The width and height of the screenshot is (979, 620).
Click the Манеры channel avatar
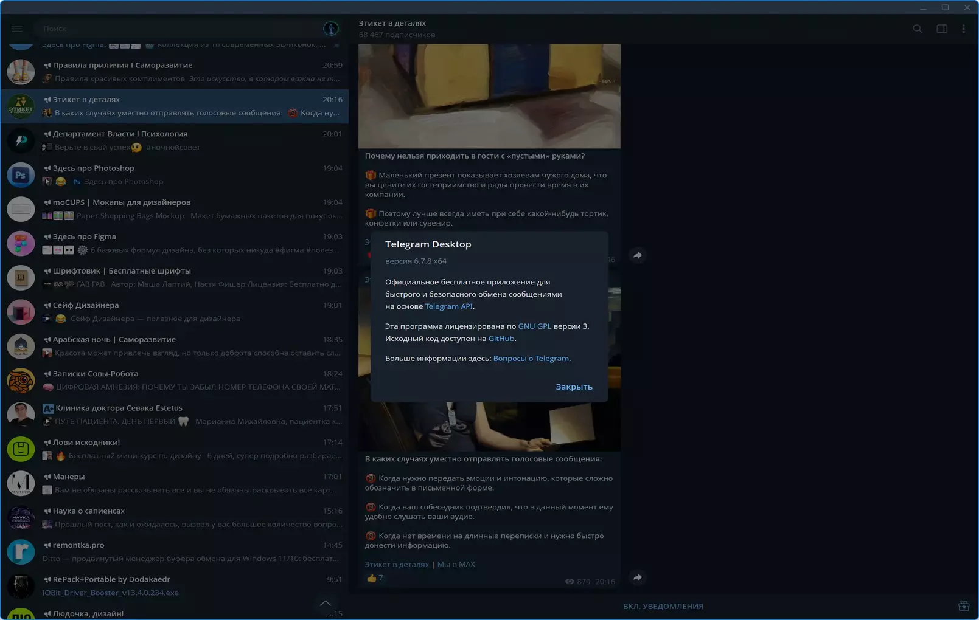point(21,483)
